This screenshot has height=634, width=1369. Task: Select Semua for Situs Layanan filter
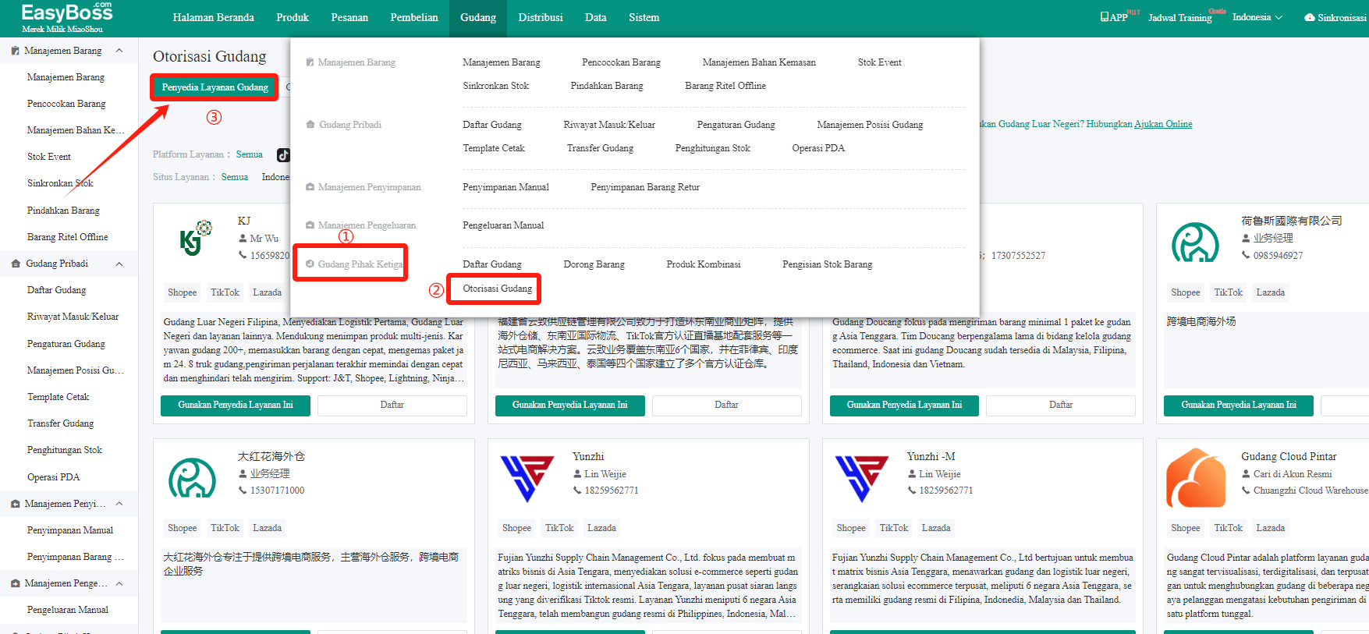pyautogui.click(x=234, y=177)
